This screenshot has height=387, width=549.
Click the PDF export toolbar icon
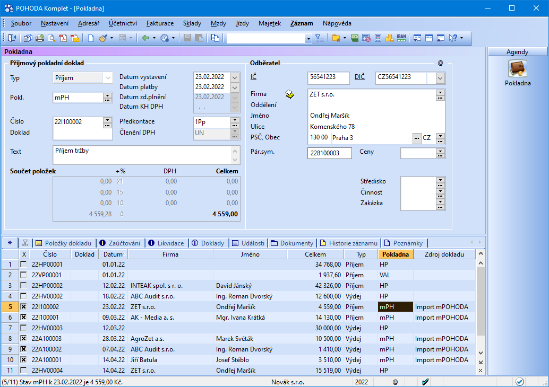(63, 38)
